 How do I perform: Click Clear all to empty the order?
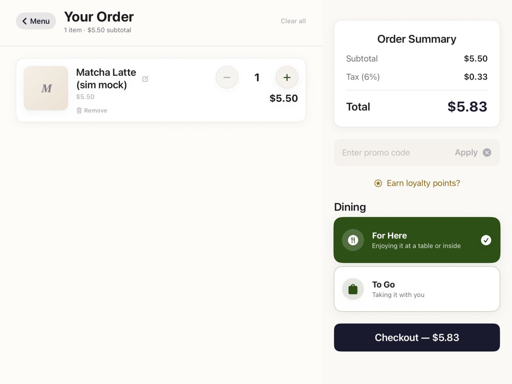pyautogui.click(x=293, y=21)
